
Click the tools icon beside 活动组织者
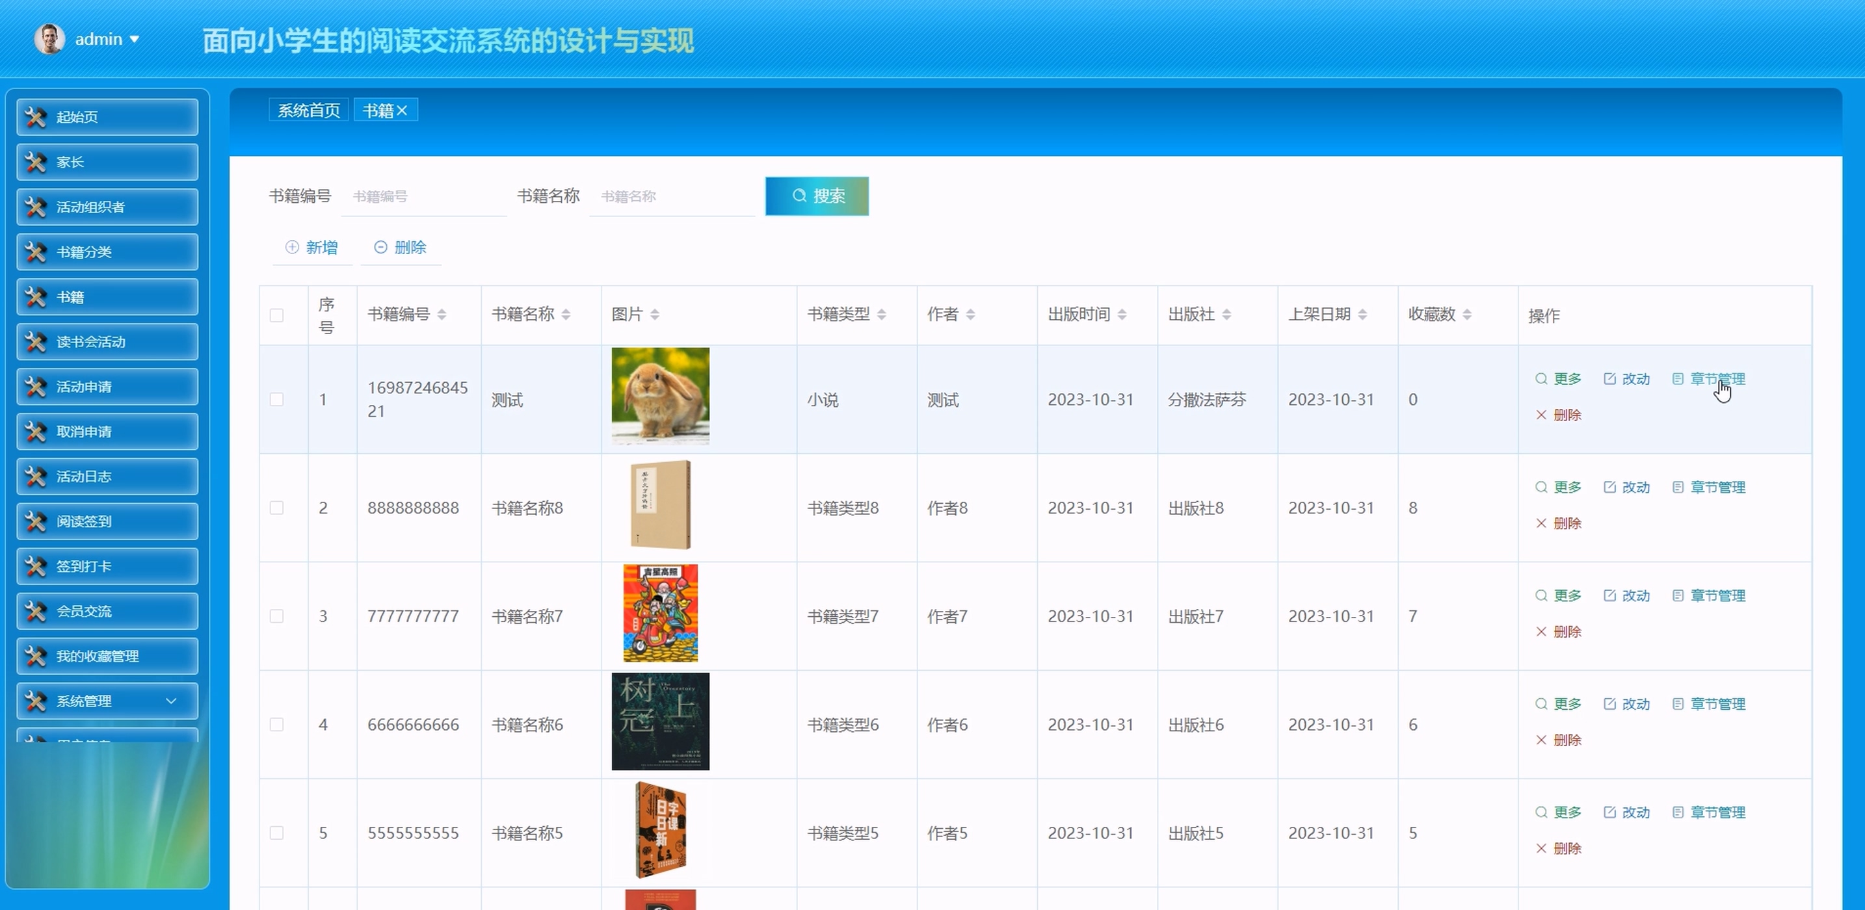click(36, 207)
